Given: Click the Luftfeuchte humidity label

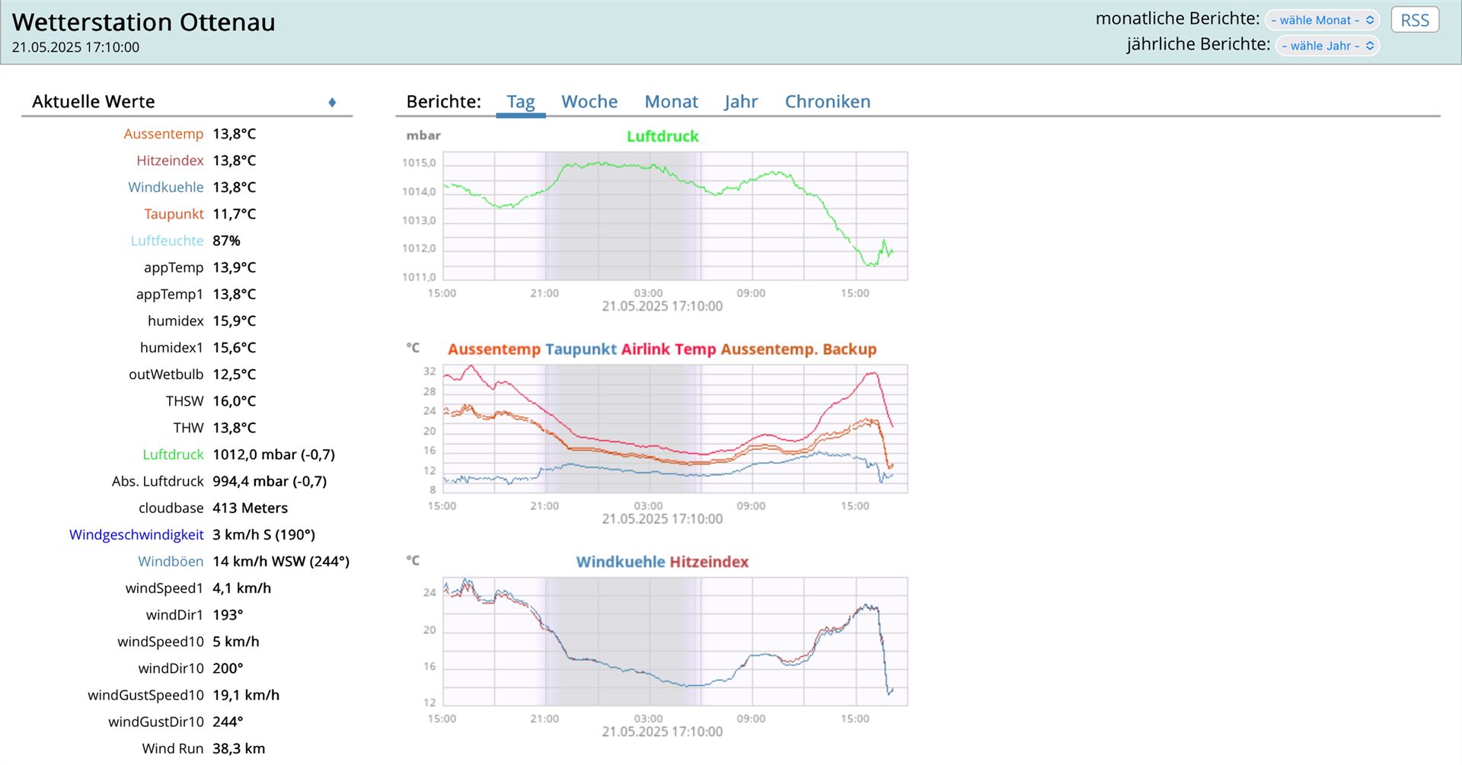Looking at the screenshot, I should (x=167, y=241).
